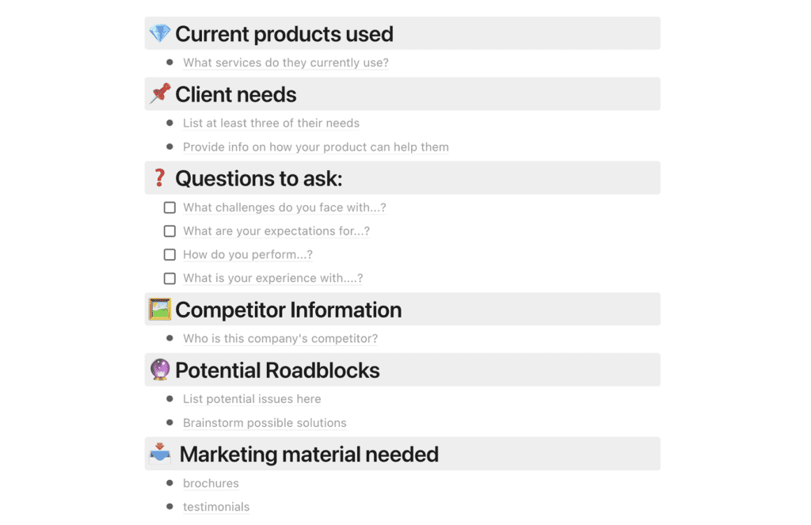Click the testimonials link
811x525 pixels.
[x=216, y=507]
